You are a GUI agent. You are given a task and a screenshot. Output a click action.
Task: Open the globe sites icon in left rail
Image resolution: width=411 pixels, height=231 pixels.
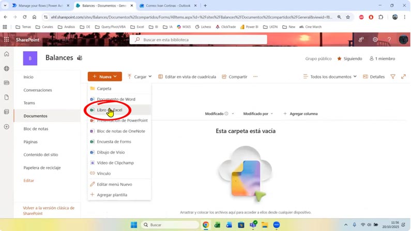(7, 68)
